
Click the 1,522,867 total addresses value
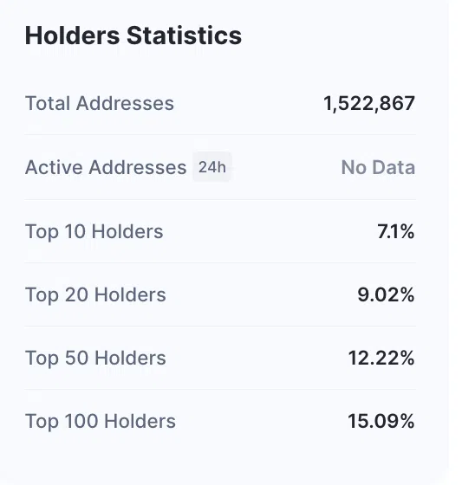[x=369, y=103]
